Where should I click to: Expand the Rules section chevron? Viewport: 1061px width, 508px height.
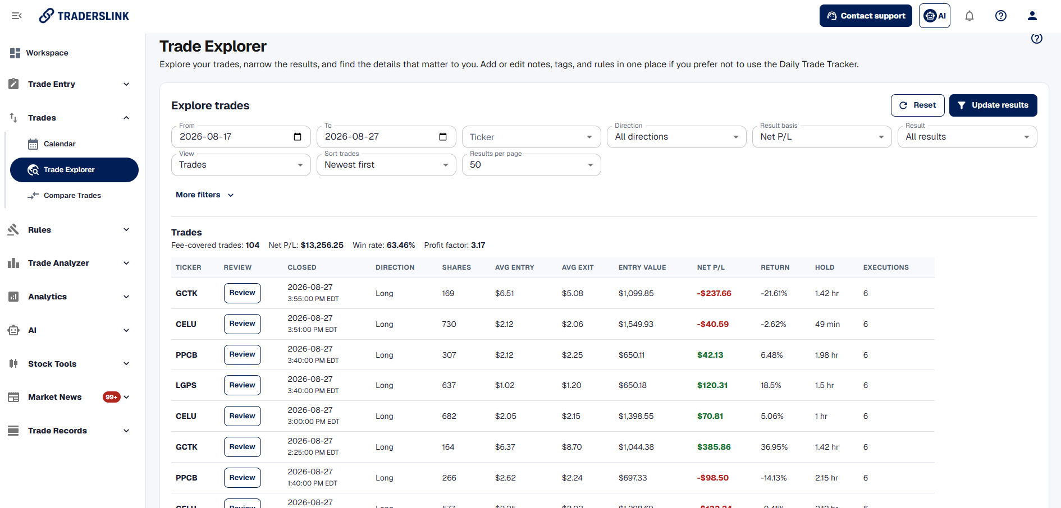point(126,229)
